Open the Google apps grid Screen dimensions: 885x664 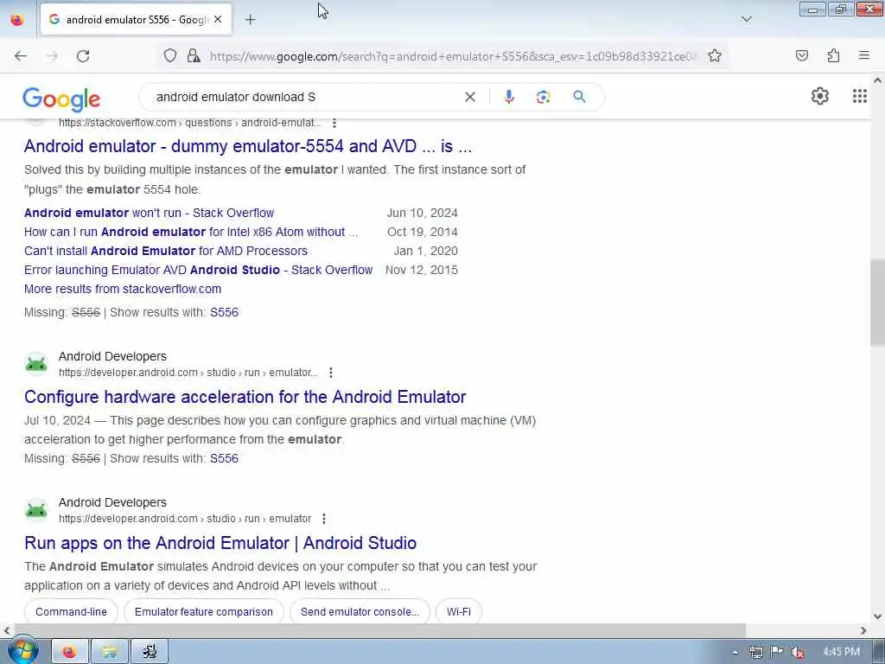pos(859,97)
